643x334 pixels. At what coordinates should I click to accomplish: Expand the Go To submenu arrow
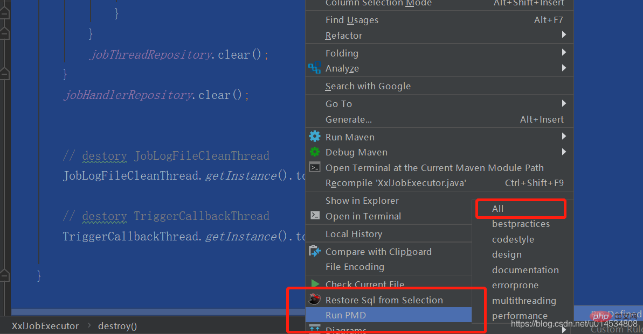tap(564, 104)
